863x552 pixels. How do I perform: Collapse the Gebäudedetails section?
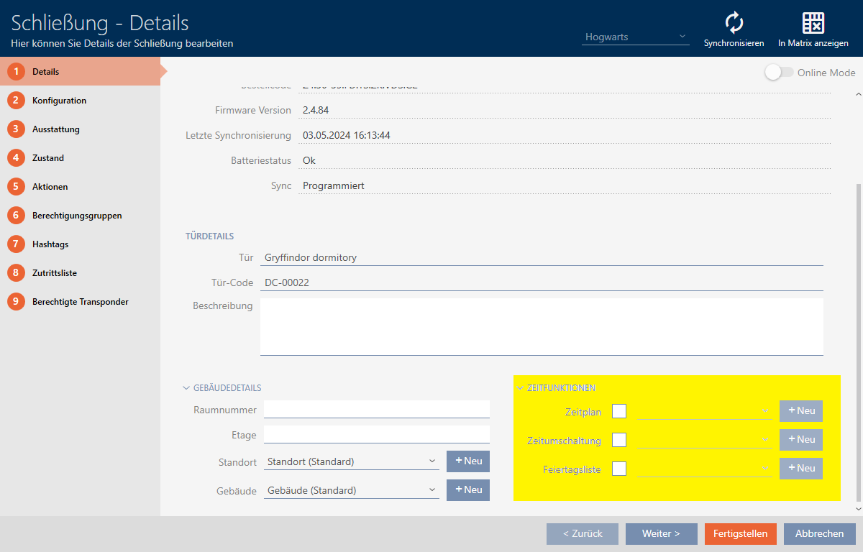[188, 388]
